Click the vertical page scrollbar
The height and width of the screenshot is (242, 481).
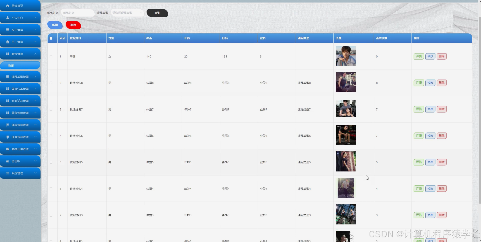coord(479,110)
